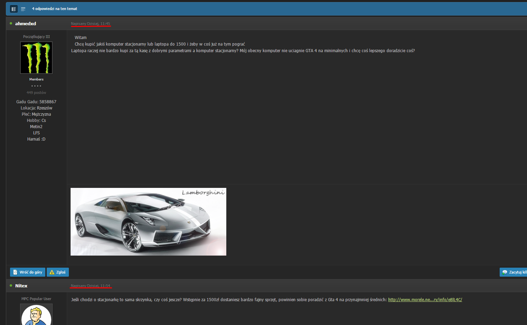527x325 pixels.
Task: Click the '449 postów' post count
Action: click(x=36, y=93)
